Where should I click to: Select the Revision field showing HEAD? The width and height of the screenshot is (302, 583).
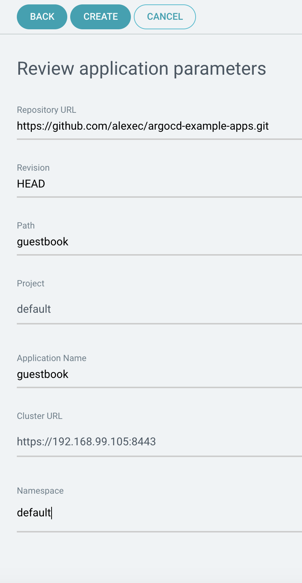pyautogui.click(x=146, y=184)
